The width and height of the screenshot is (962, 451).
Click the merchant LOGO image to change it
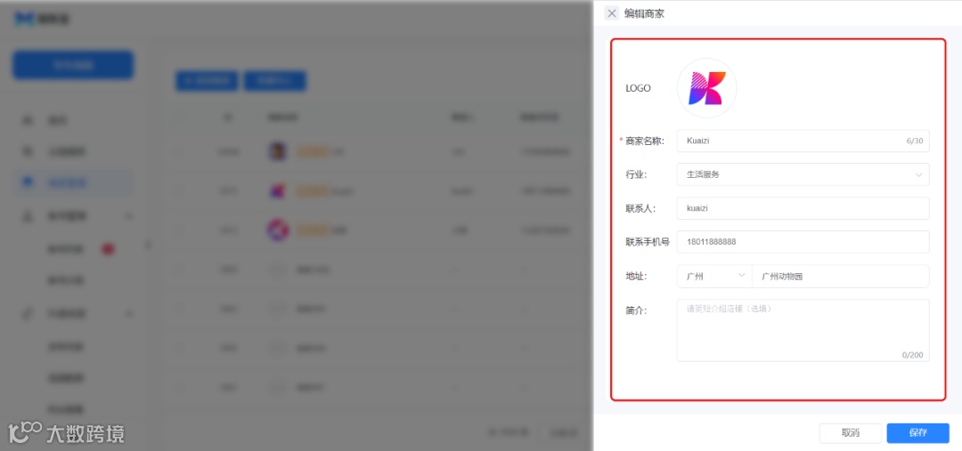[x=706, y=88]
